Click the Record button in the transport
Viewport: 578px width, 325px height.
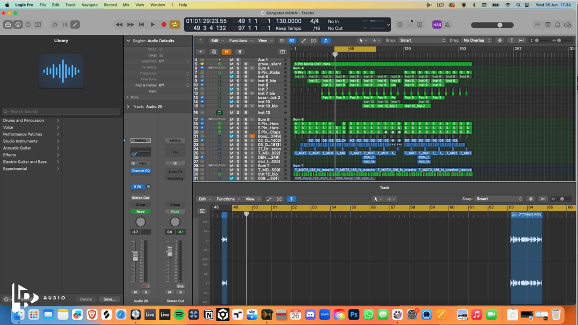(164, 25)
